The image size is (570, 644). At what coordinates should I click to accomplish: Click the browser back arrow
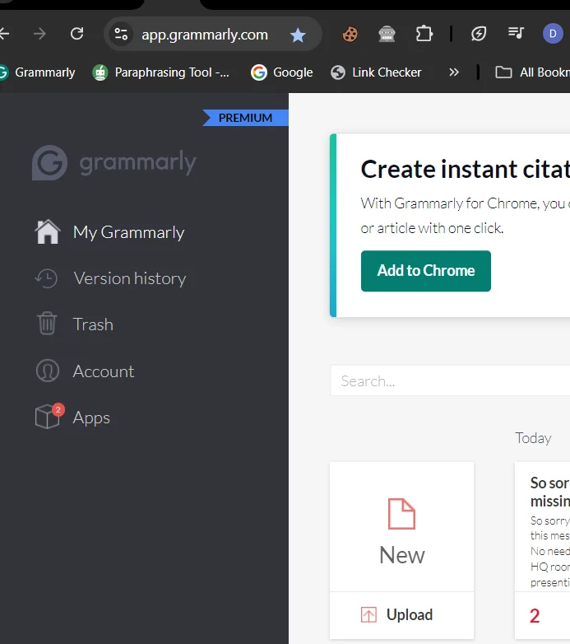(3, 34)
